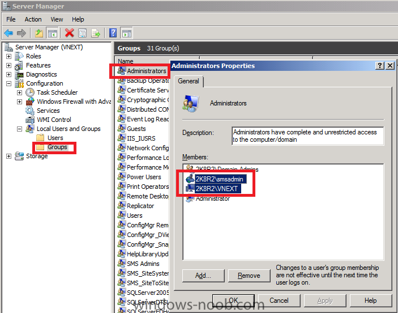Click the blue Help question mark icon
The height and width of the screenshot is (313, 398).
pyautogui.click(x=113, y=33)
